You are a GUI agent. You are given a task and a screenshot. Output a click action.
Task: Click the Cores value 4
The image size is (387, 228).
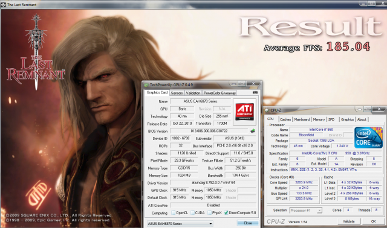tap(348, 210)
